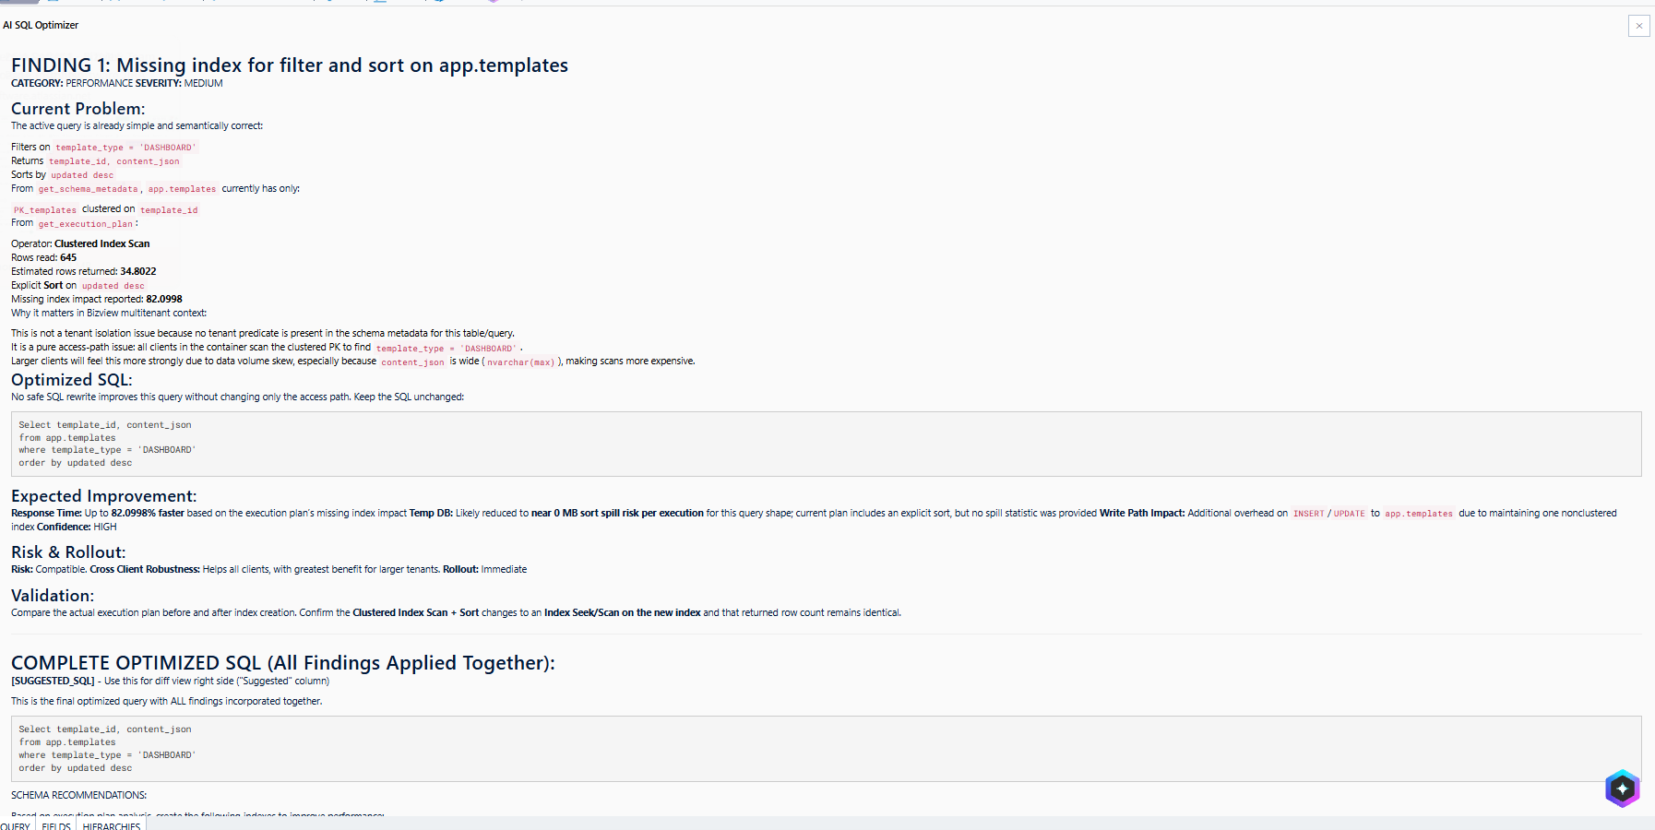Switch to the FIELDS tab
The image size is (1655, 830).
56,825
